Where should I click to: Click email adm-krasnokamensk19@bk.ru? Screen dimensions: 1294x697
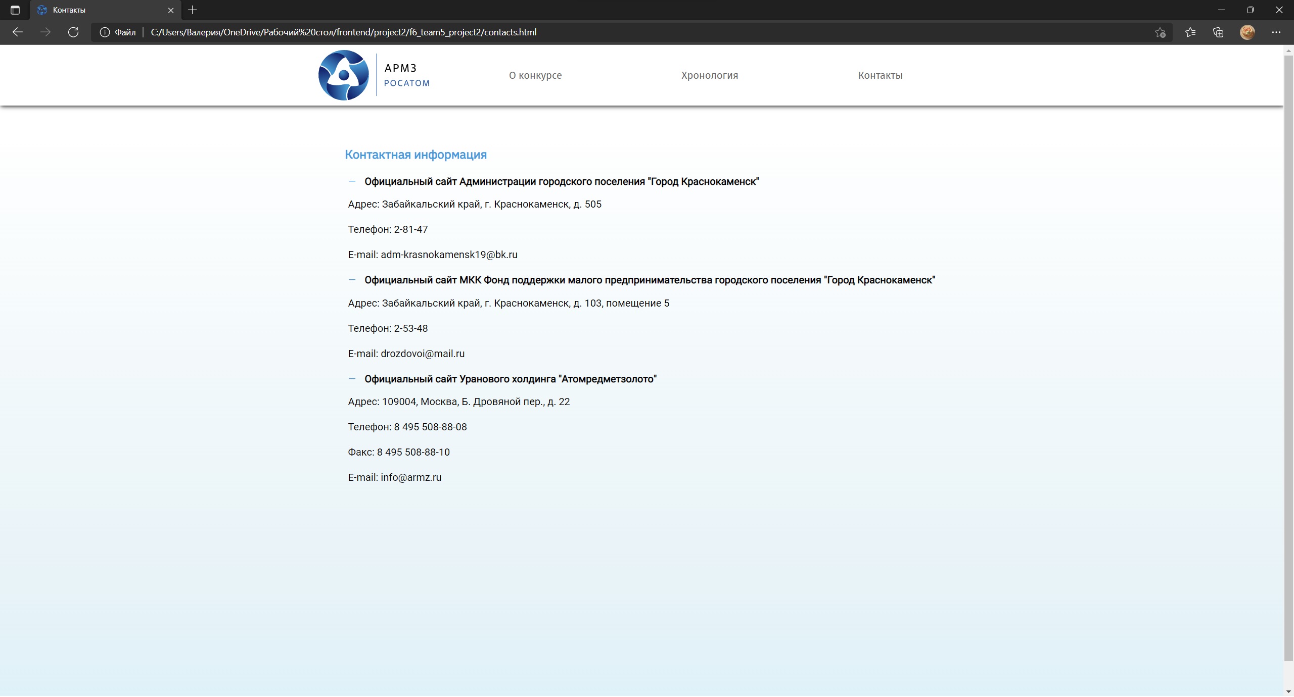click(x=449, y=255)
